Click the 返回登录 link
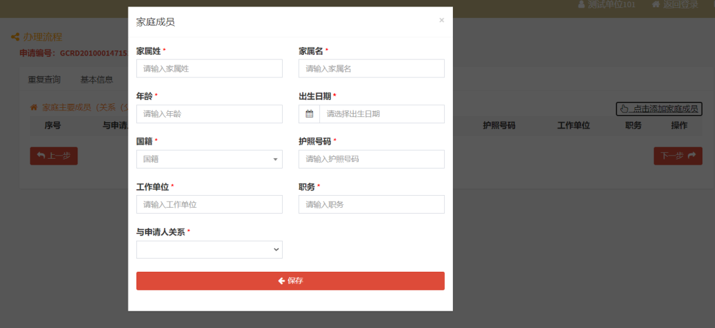 (675, 5)
